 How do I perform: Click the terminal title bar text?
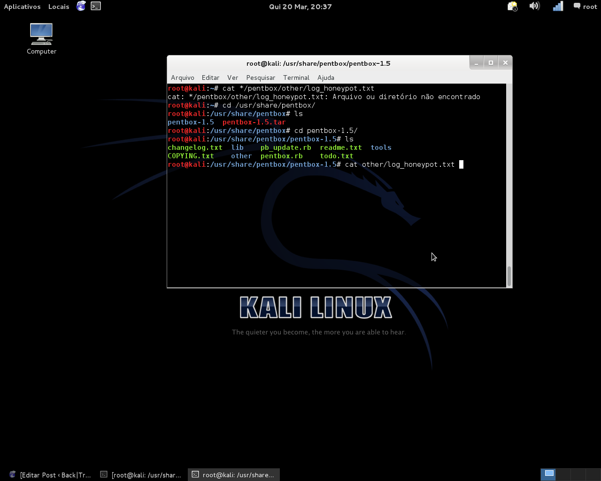click(318, 63)
